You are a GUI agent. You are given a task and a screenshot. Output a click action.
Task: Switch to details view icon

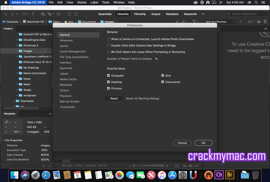click(x=191, y=166)
